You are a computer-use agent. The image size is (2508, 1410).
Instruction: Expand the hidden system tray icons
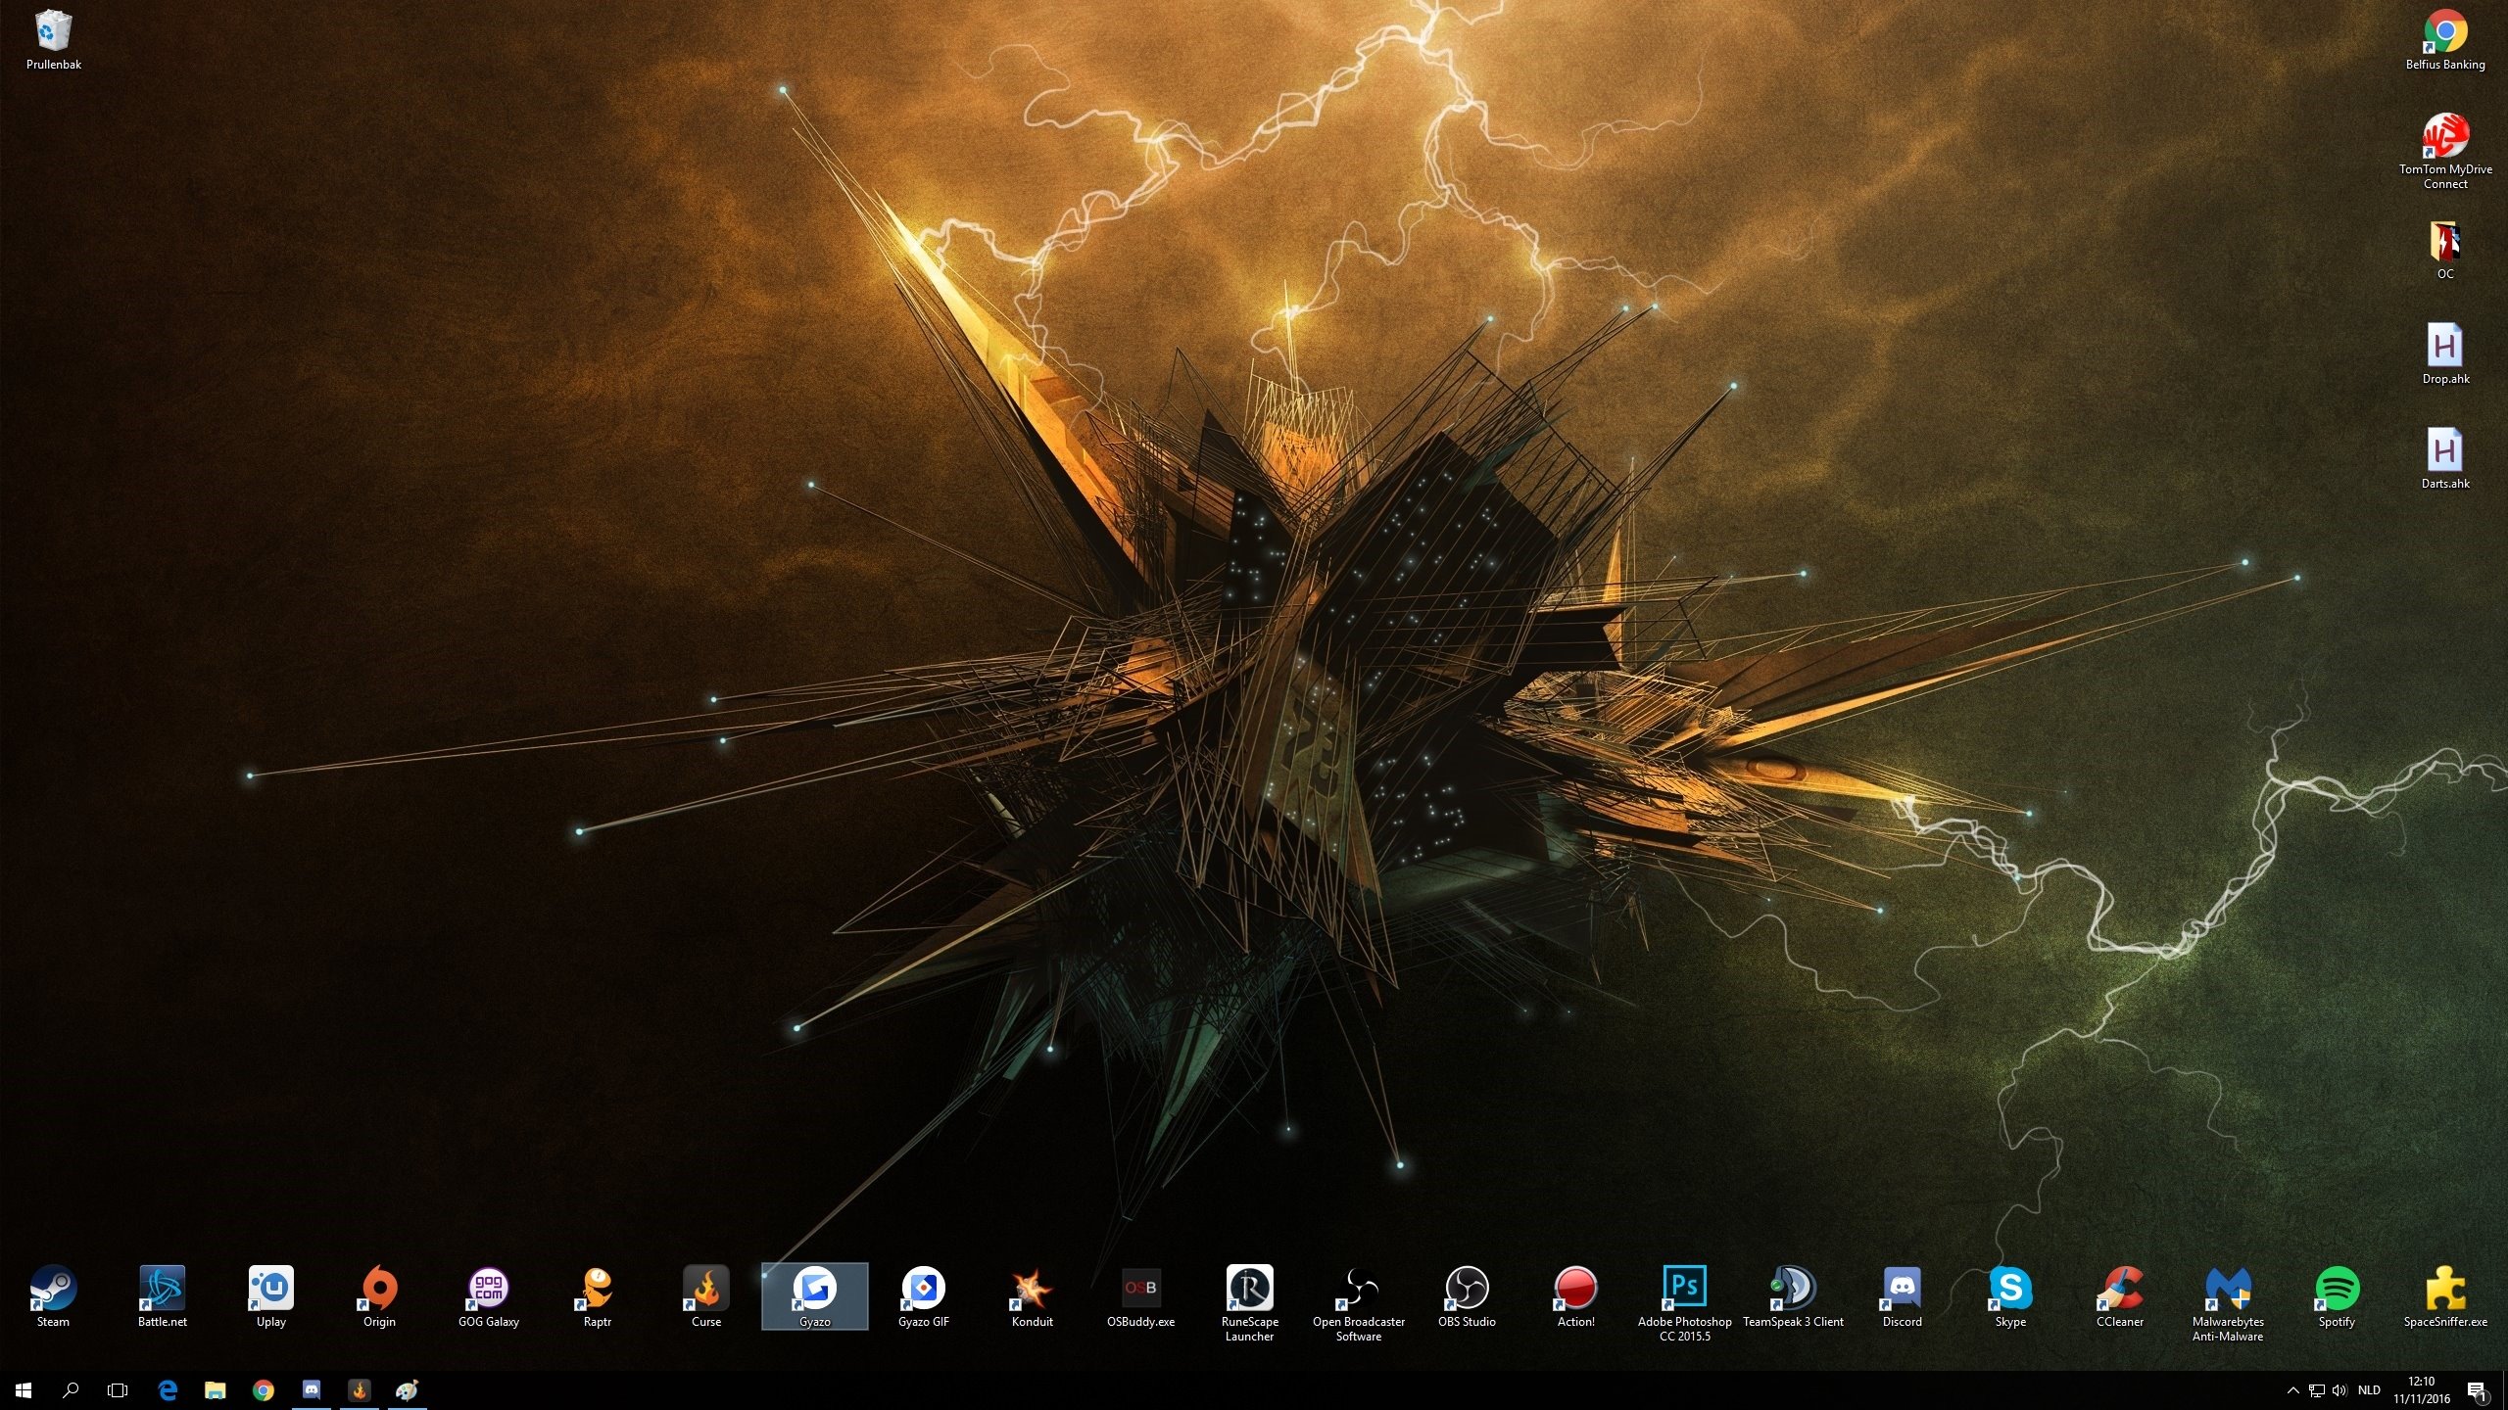coord(2292,1390)
